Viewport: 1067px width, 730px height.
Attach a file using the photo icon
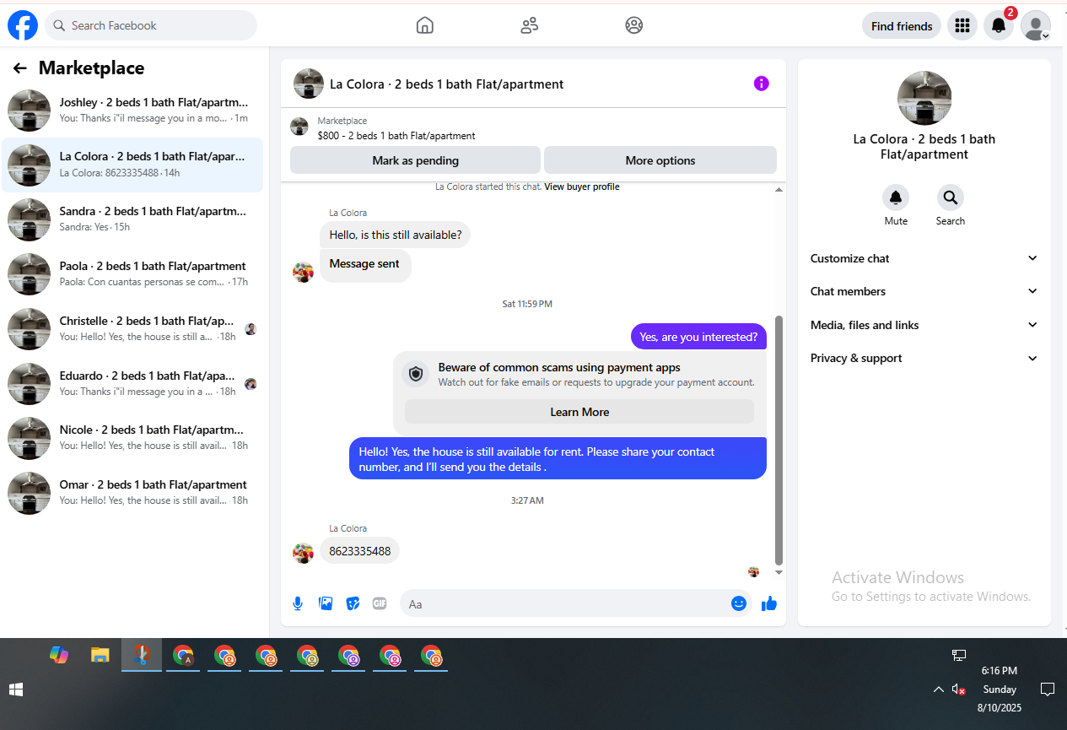coord(326,603)
